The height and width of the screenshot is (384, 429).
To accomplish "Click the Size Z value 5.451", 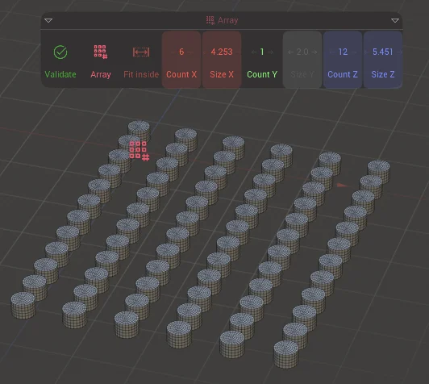I will tap(382, 52).
